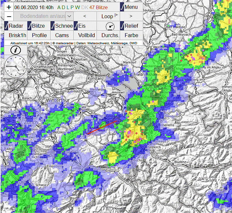Toggle the Blitze lightning layer
The width and height of the screenshot is (232, 213).
(39, 26)
